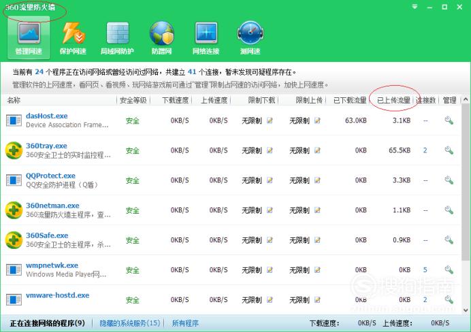Edit upload limit for 360netman.exe
The image size is (471, 332).
point(317,210)
